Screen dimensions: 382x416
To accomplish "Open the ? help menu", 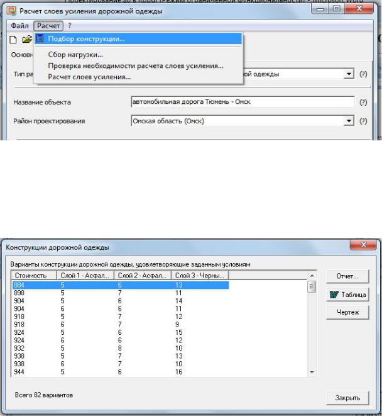I will click(x=69, y=26).
